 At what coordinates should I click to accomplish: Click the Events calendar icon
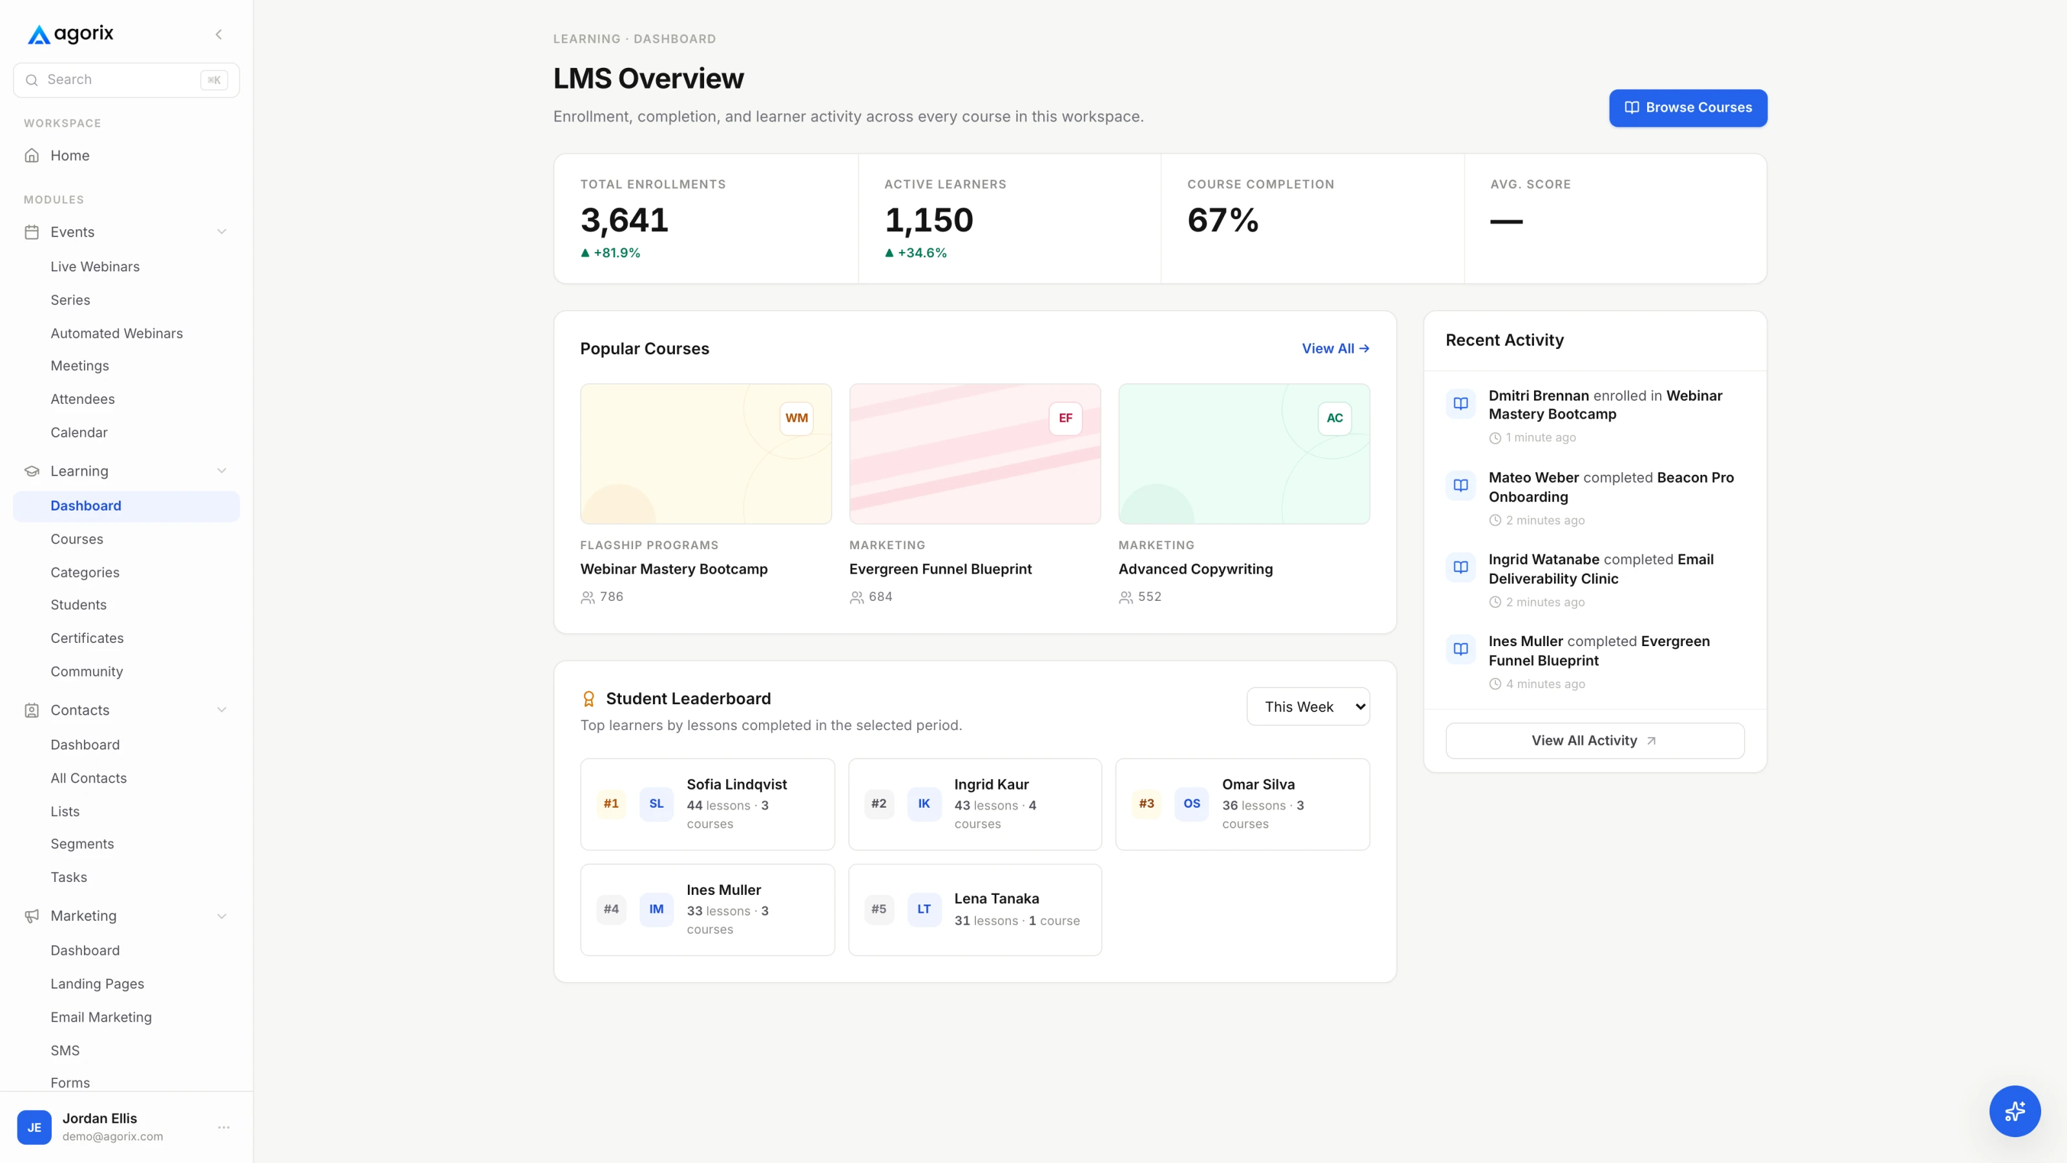[x=32, y=232]
